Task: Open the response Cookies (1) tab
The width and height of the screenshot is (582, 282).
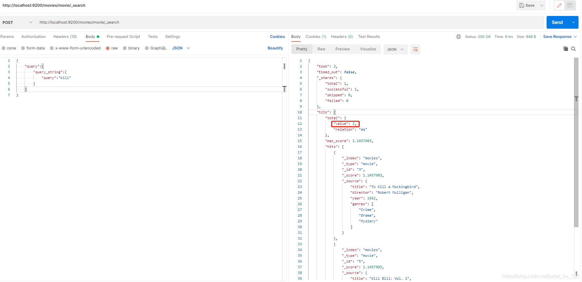Action: click(x=316, y=37)
